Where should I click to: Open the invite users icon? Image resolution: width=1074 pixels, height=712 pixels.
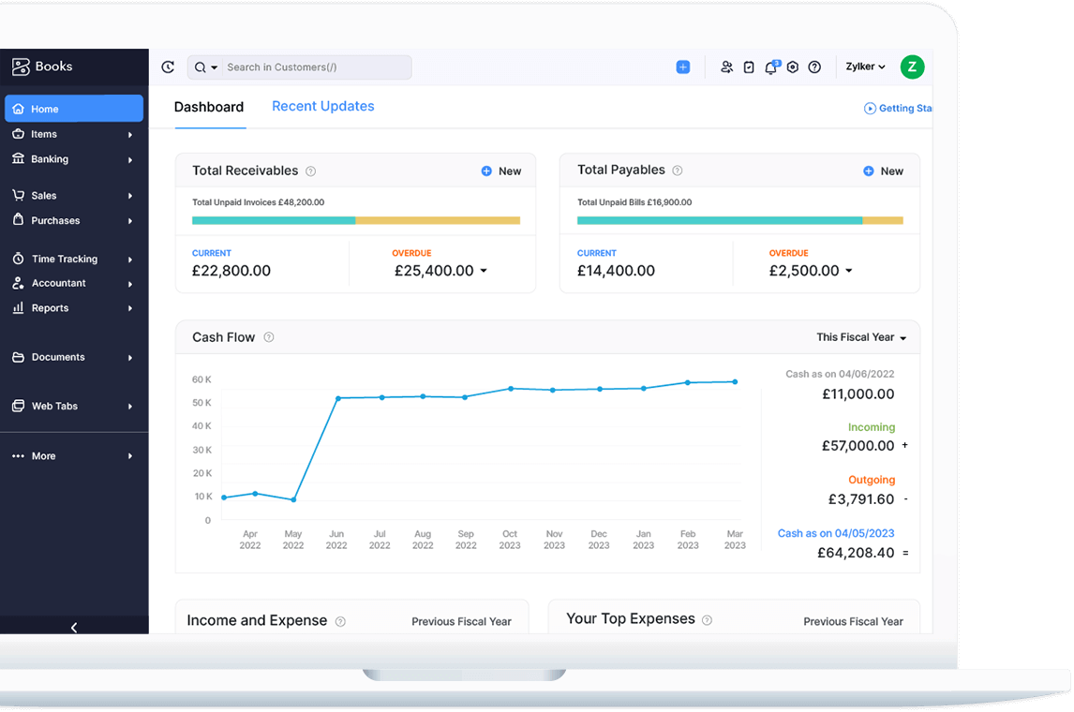pos(726,67)
